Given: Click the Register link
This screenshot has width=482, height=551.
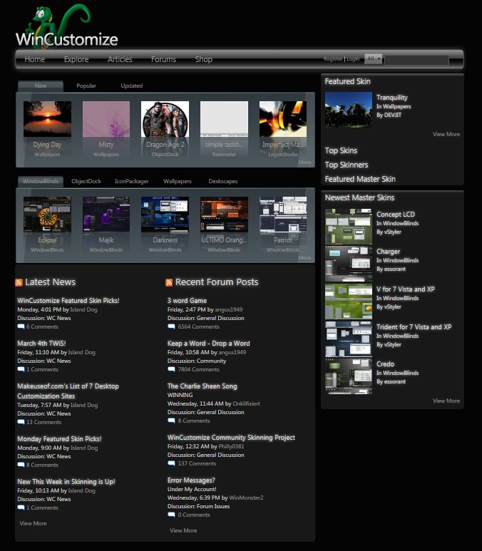Looking at the screenshot, I should [x=333, y=59].
